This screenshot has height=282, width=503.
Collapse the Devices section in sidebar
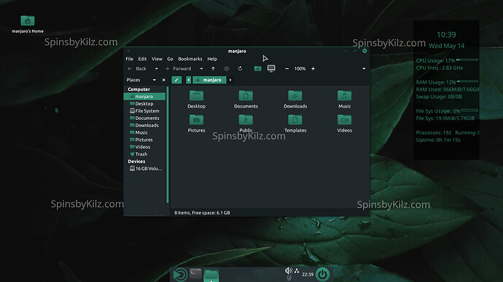coord(136,161)
